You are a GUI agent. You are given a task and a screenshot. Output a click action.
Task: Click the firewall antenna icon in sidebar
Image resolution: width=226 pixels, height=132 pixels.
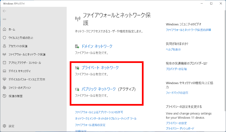pos(4,54)
